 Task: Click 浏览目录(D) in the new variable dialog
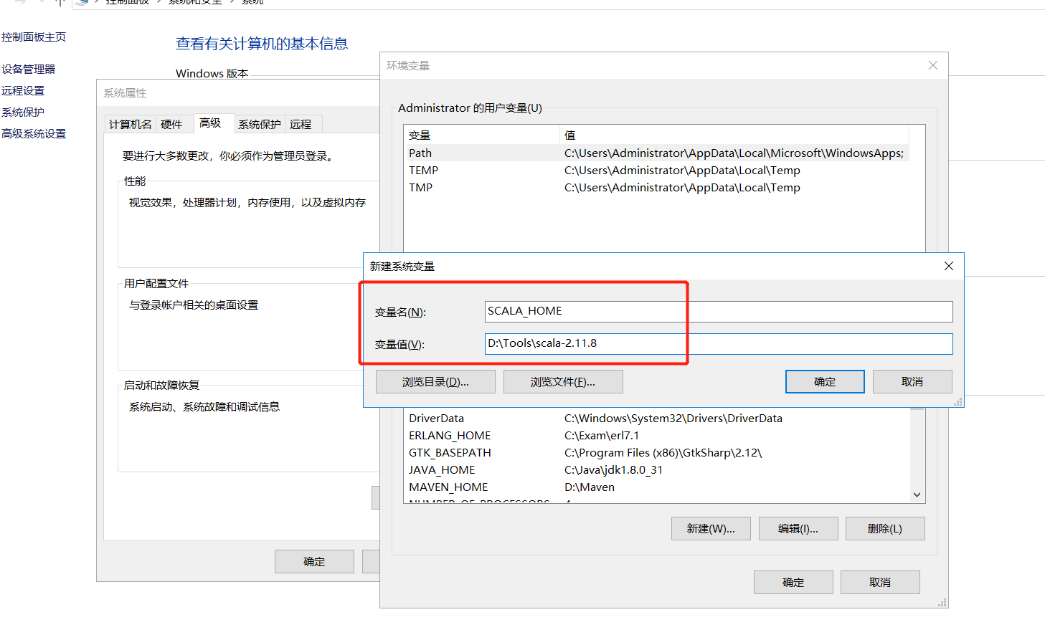coord(435,381)
